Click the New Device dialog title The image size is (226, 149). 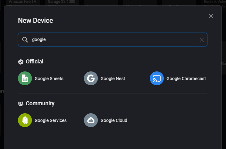pos(36,21)
